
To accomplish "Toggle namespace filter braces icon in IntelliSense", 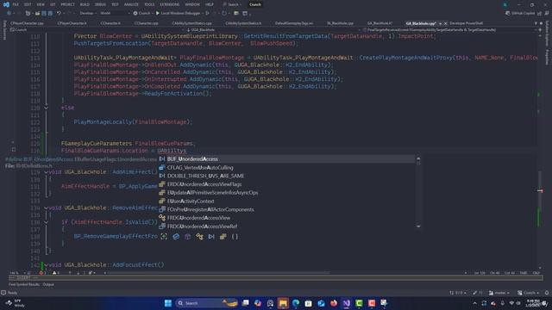I will click(x=235, y=237).
